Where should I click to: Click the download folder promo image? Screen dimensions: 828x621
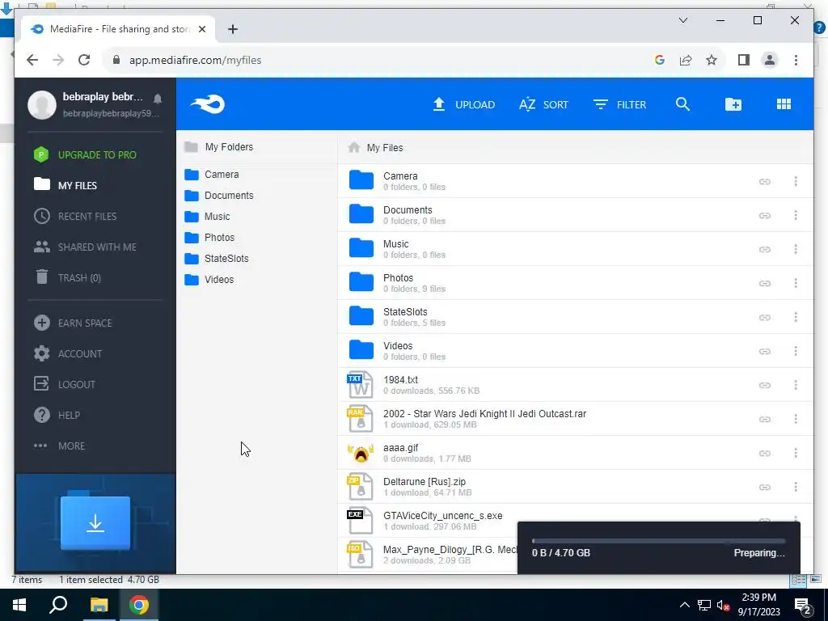(x=95, y=523)
